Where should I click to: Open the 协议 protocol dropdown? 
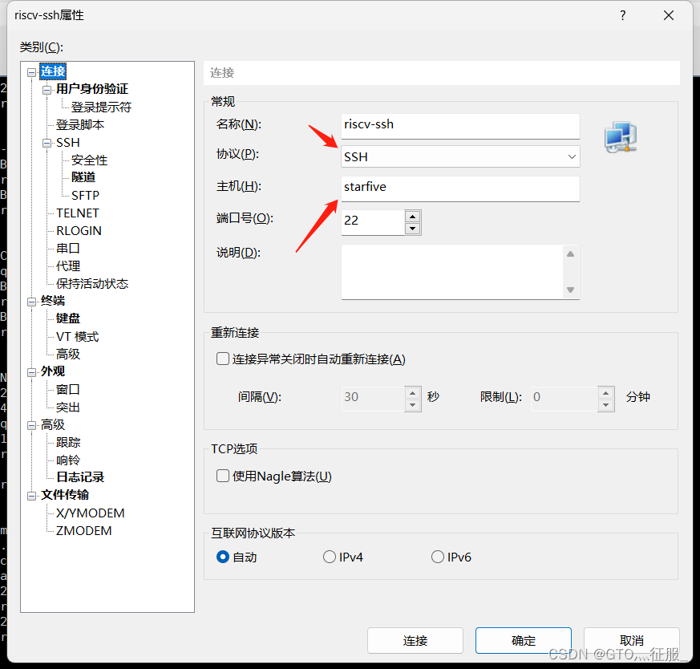tap(571, 156)
